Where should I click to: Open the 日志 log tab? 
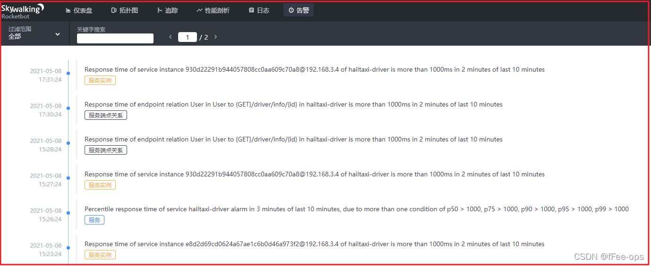(259, 10)
